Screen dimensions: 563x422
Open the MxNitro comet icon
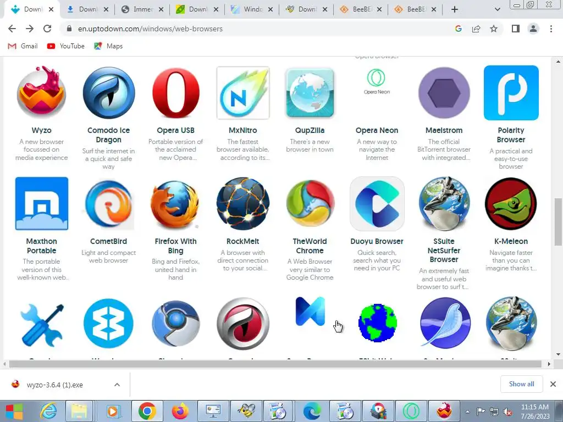[243, 92]
